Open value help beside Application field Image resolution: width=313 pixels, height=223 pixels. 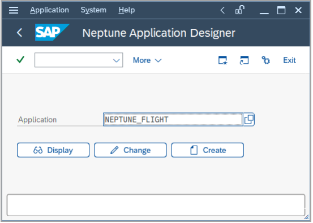tap(249, 120)
